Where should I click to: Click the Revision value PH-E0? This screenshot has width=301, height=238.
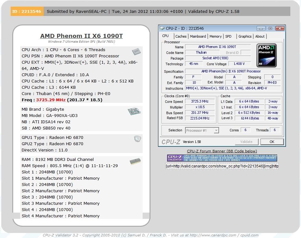click(272, 82)
